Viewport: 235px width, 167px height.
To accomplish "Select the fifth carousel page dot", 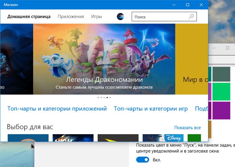I will pos(110,98).
